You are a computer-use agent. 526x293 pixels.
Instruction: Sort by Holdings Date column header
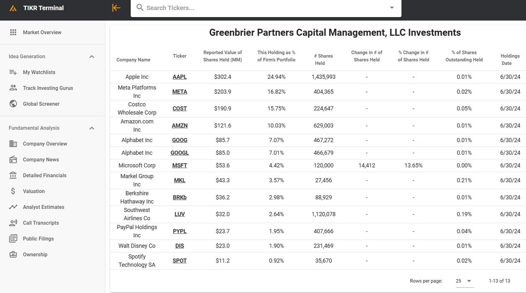510,60
